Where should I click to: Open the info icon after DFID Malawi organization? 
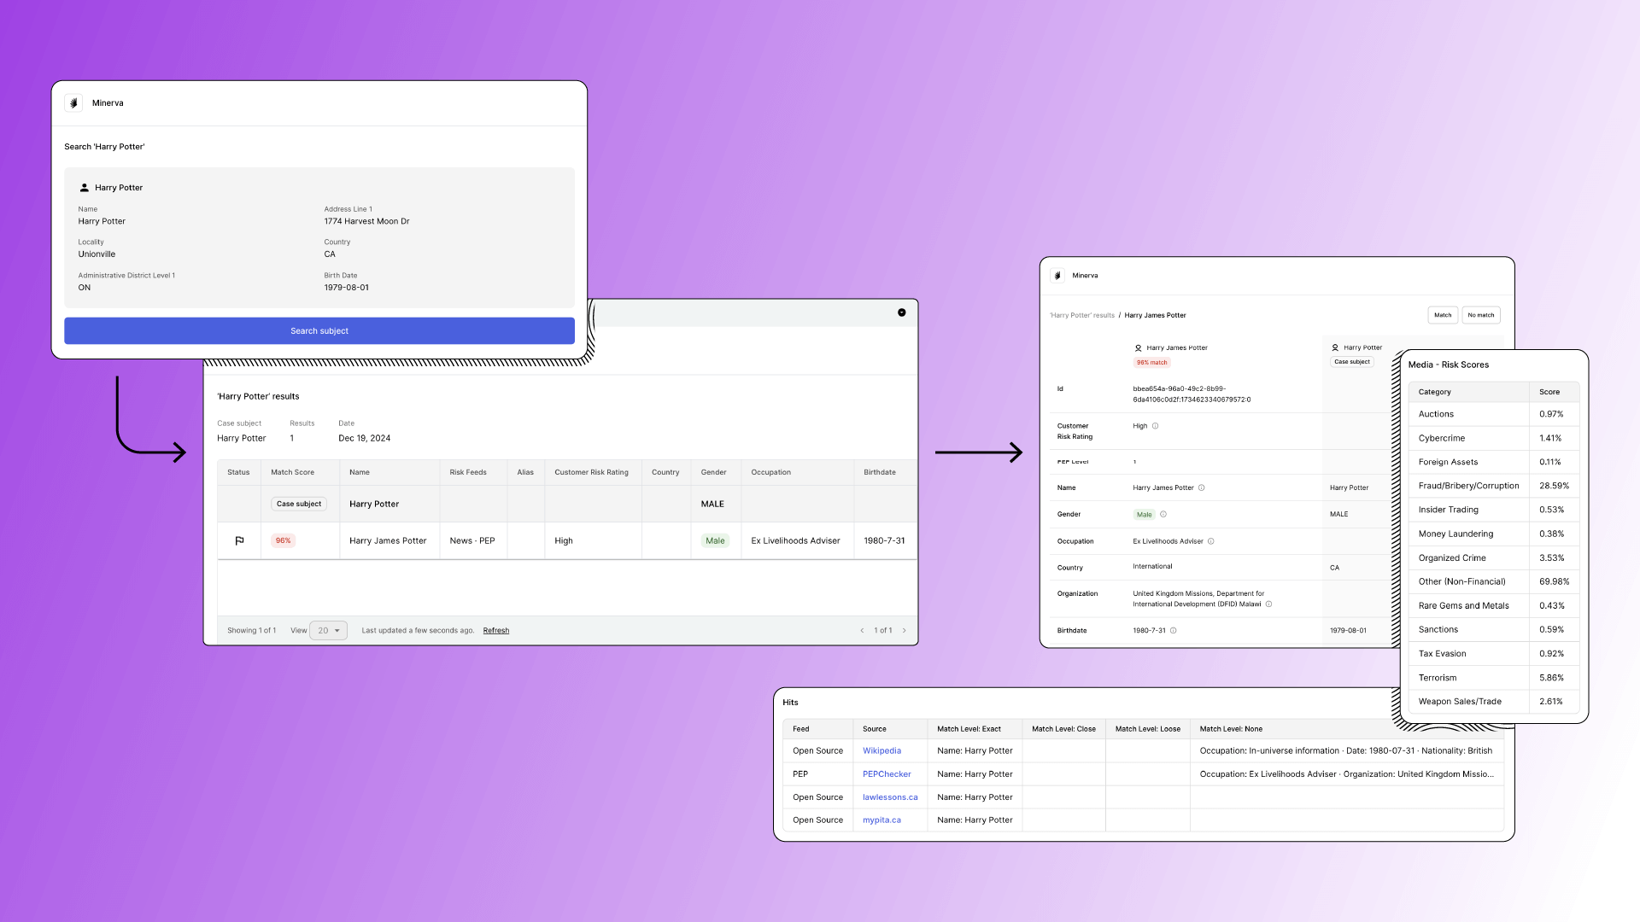[1268, 604]
